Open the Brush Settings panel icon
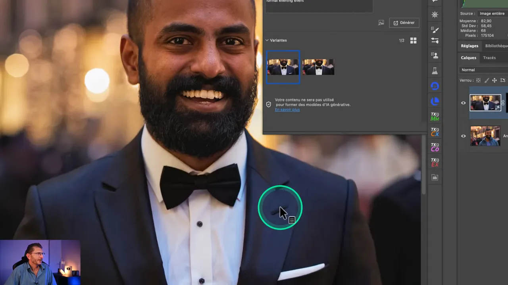Image resolution: width=508 pixels, height=285 pixels. click(435, 30)
